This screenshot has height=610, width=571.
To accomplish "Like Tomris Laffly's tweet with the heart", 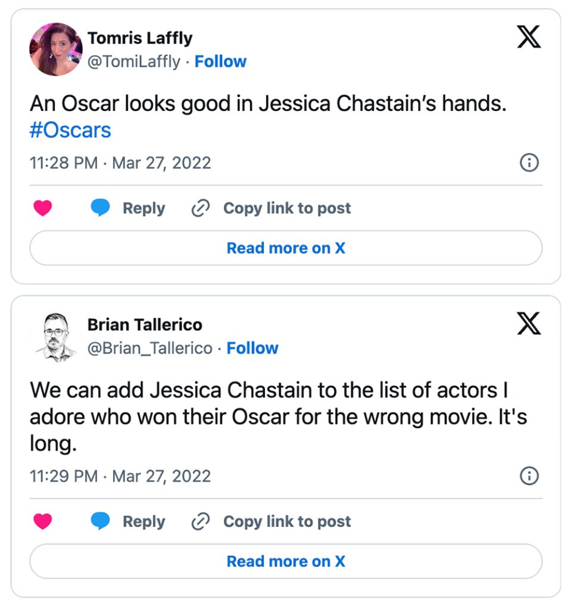I will pyautogui.click(x=43, y=208).
